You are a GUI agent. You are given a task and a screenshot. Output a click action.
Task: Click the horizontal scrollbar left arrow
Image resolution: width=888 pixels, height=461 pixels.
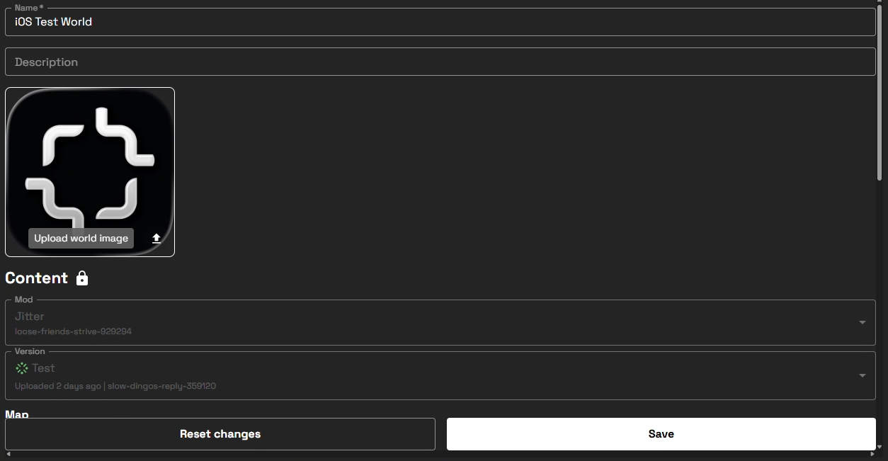click(8, 454)
